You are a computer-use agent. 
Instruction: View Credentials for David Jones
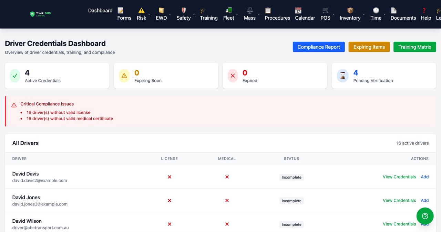(399, 200)
